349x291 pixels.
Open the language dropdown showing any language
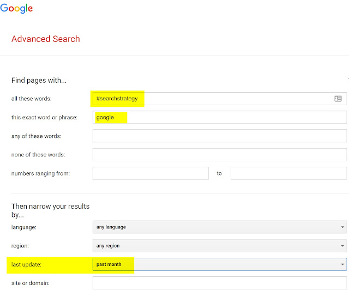[219, 227]
